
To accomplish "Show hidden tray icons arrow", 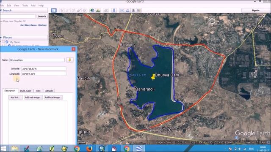I will (x=225, y=149).
